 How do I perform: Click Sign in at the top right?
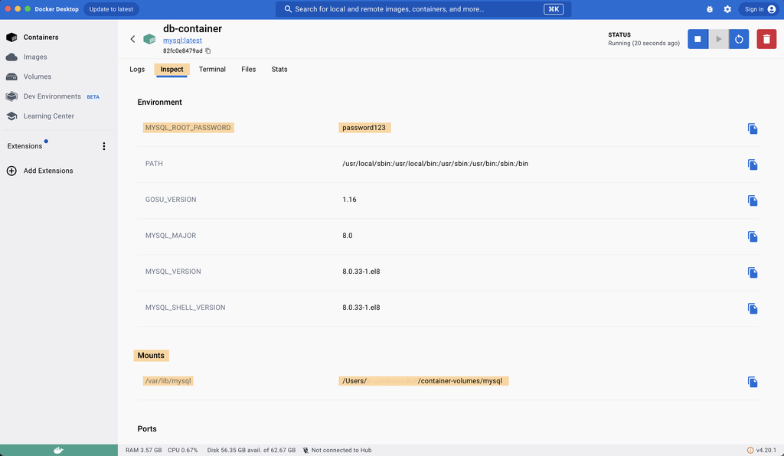coord(753,9)
